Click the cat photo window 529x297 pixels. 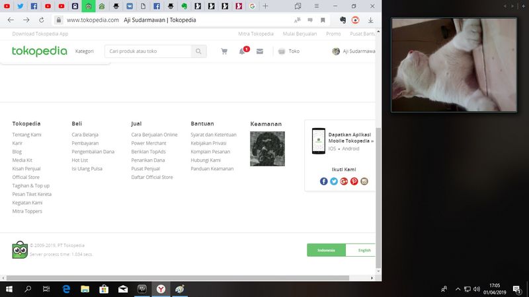point(454,65)
